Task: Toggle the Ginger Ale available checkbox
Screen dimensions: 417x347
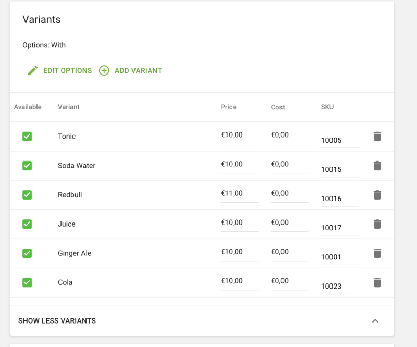Action: click(27, 253)
